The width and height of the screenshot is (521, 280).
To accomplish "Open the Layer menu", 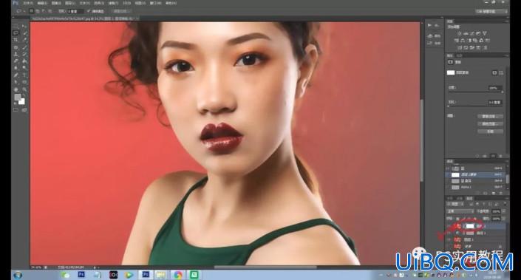I will [70, 3].
